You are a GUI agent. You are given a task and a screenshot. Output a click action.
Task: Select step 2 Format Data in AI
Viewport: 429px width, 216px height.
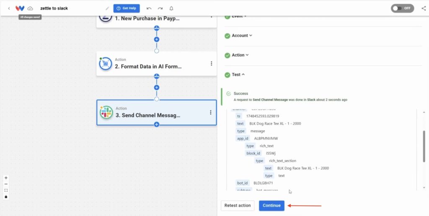click(x=157, y=64)
